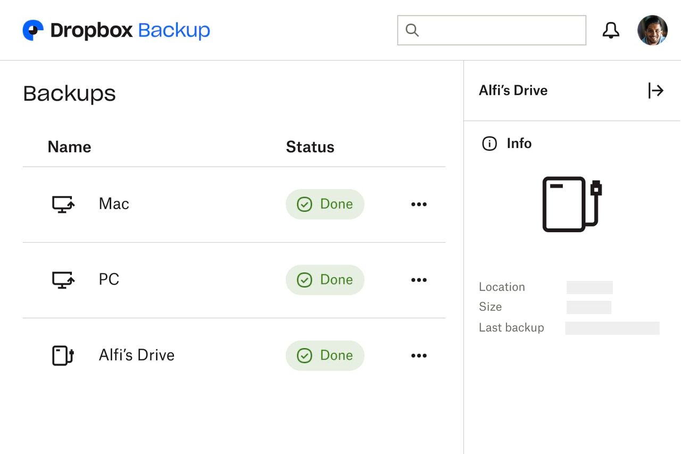Check the Done status for Mac
Image resolution: width=681 pixels, height=454 pixels.
point(325,204)
